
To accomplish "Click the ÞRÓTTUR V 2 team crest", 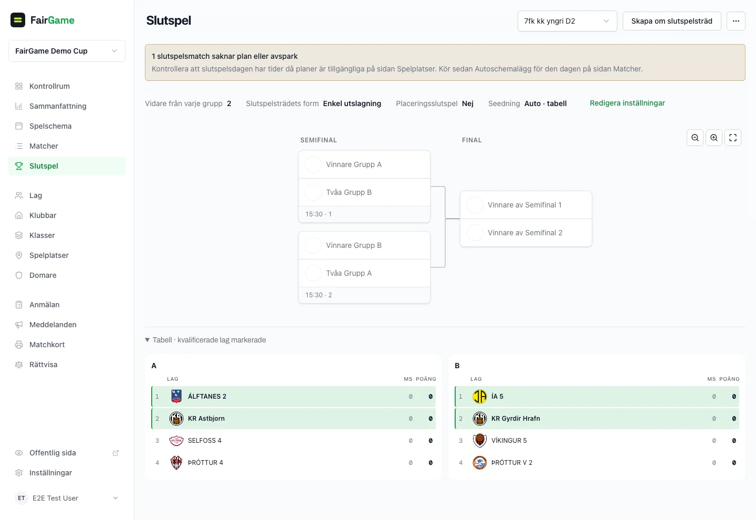I will [480, 463].
